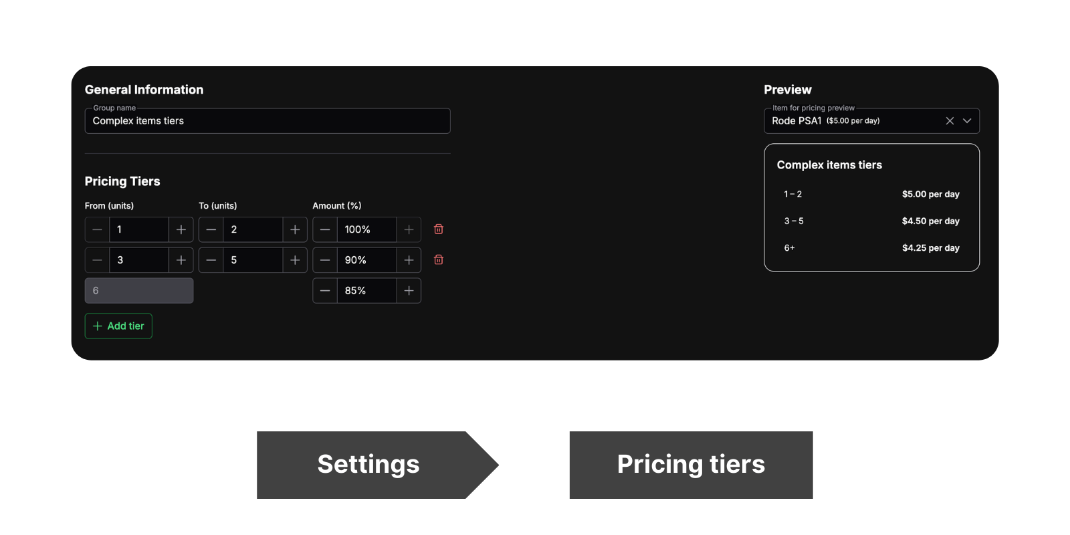1070x535 pixels.
Task: Switch to the Settings tab
Action: click(x=368, y=464)
